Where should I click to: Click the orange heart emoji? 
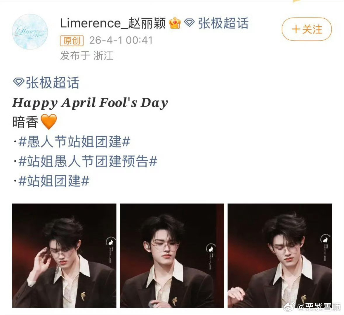point(49,122)
